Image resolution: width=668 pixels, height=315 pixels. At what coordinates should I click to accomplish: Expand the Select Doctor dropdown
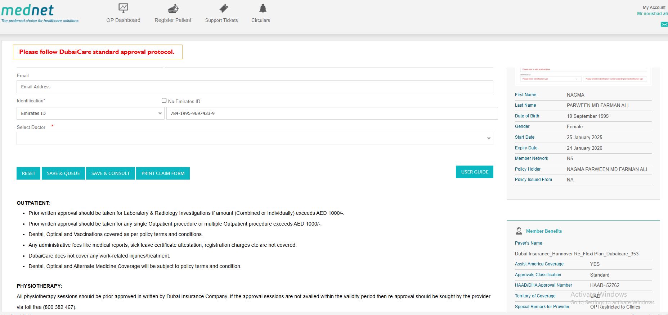(x=255, y=138)
